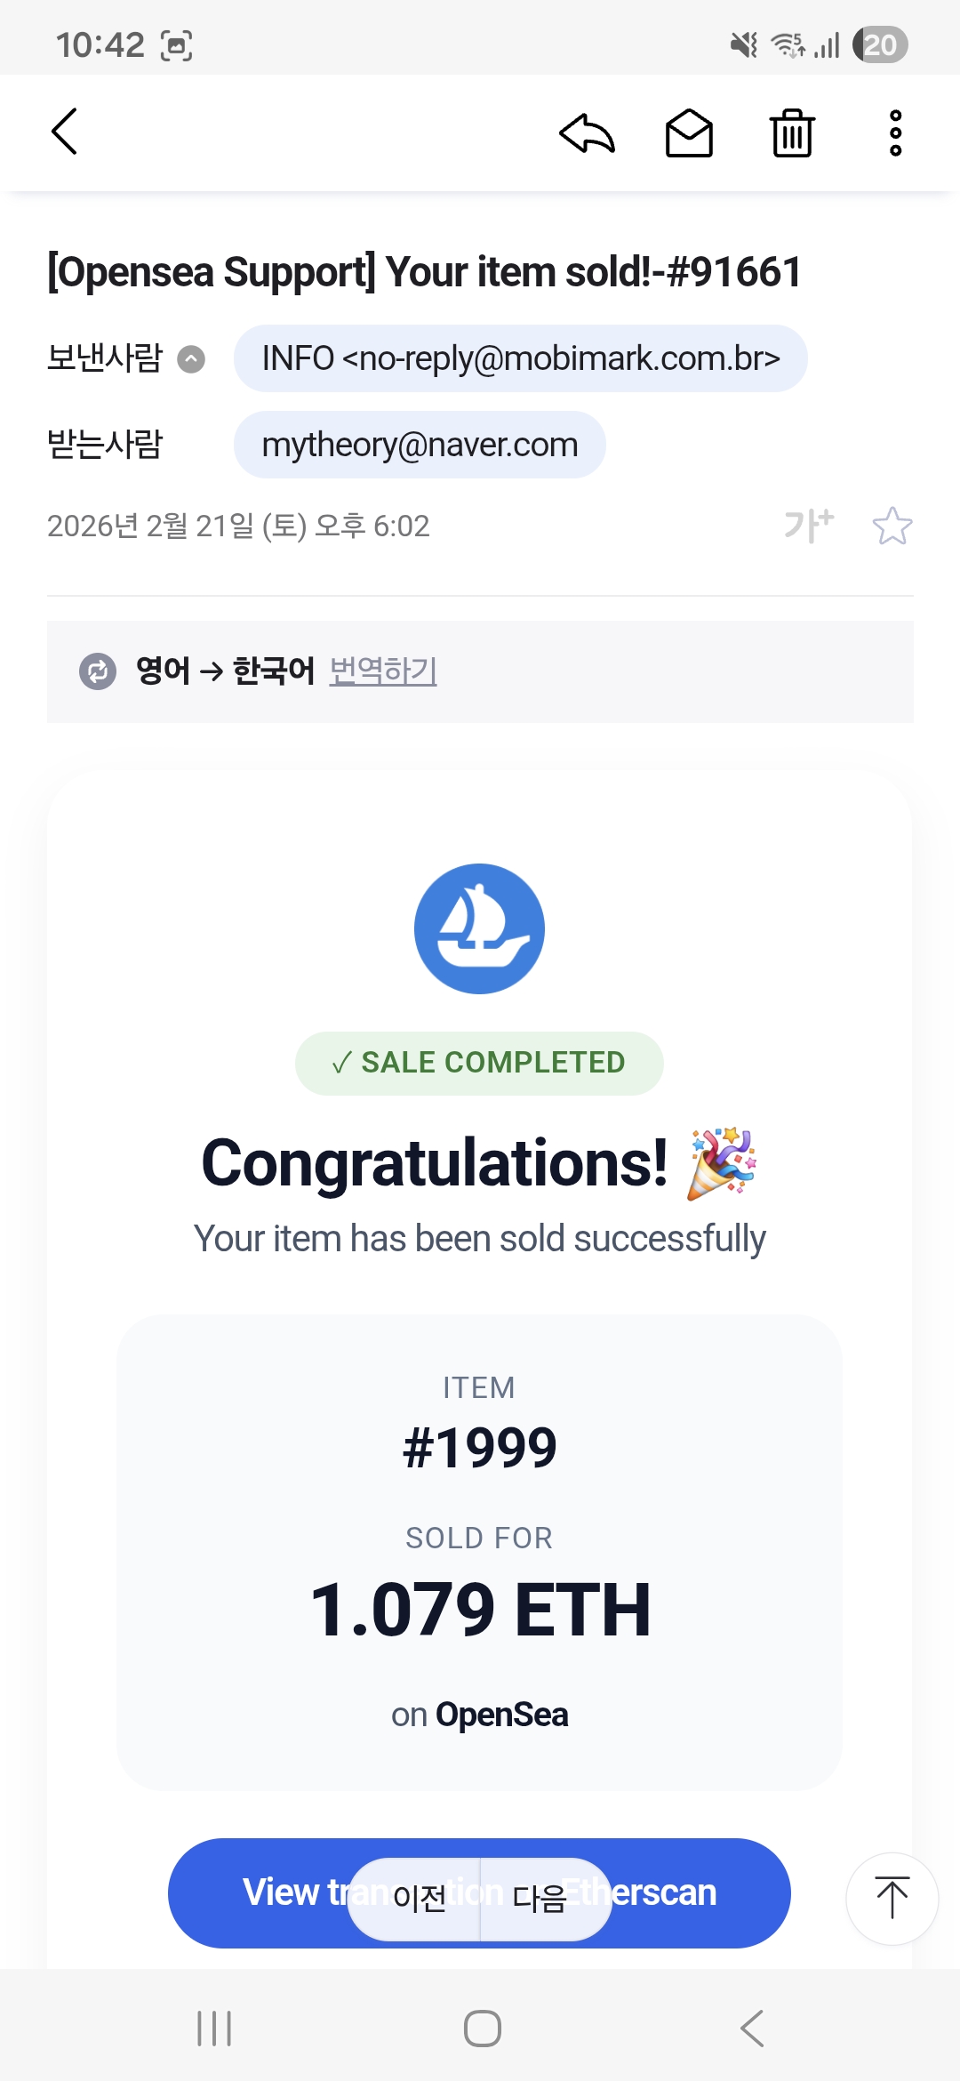Tap the reply arrow icon
The height and width of the screenshot is (2081, 960).
click(587, 133)
